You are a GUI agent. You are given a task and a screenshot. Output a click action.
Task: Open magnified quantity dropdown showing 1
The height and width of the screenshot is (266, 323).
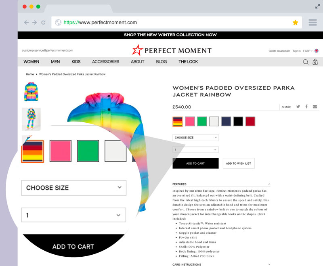coord(73,215)
